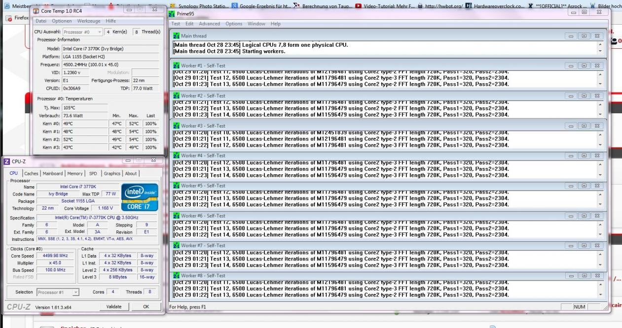Image resolution: width=622 pixels, height=328 pixels.
Task: Expand the CPU-Z Selection Processor #1 dropdown
Action: pyautogui.click(x=58, y=292)
